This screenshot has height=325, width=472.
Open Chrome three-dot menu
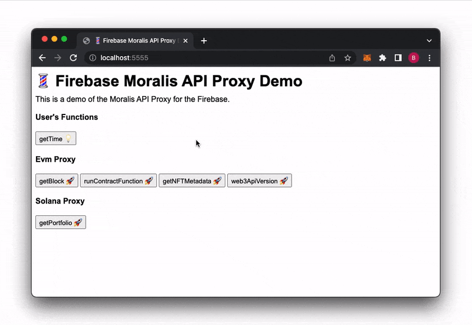(430, 58)
